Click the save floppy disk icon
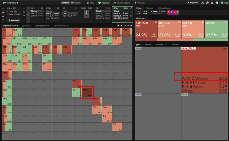This screenshot has height=141, width=229. pos(3,13)
